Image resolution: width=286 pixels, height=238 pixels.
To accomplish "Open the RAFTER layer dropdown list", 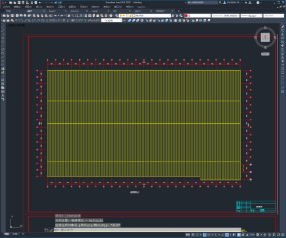I will 170,16.
